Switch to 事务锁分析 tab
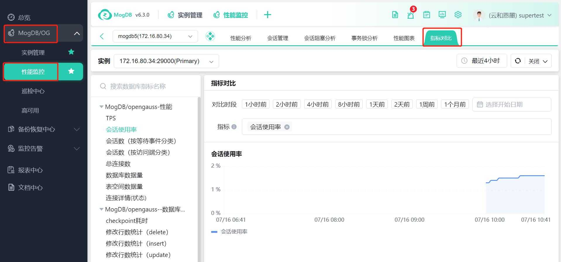 point(364,38)
